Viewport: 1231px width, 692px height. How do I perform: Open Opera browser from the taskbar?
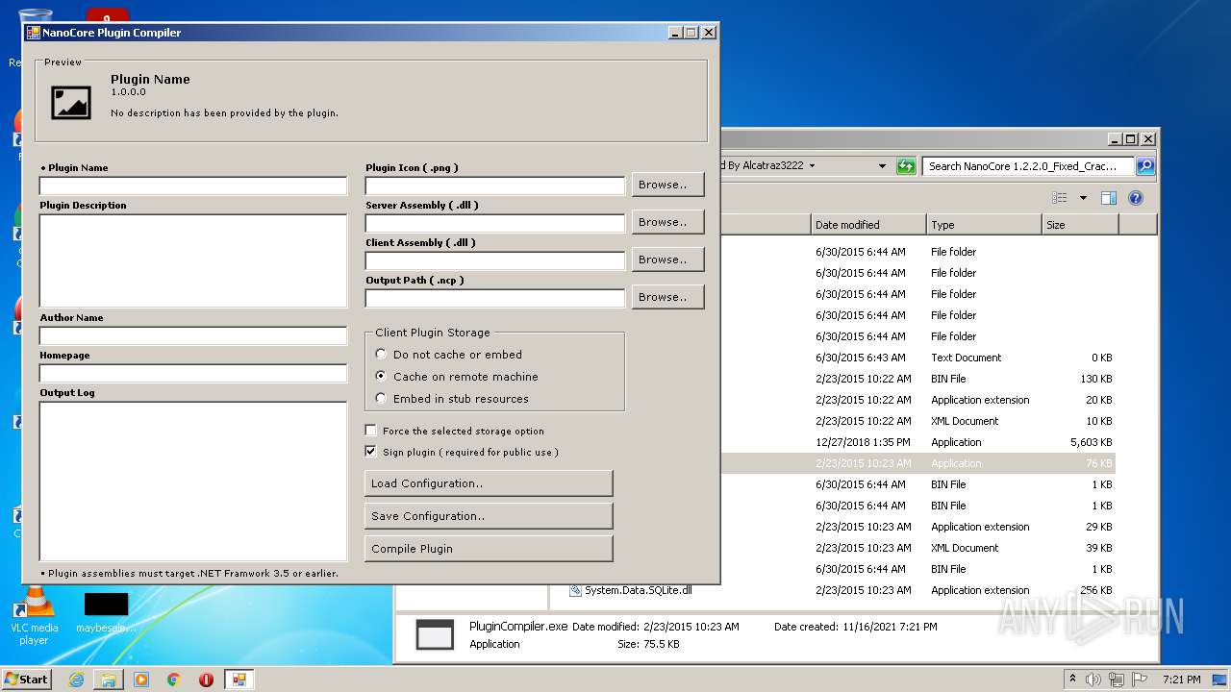206,680
